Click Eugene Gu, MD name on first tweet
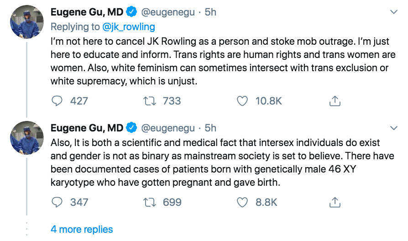 87,12
